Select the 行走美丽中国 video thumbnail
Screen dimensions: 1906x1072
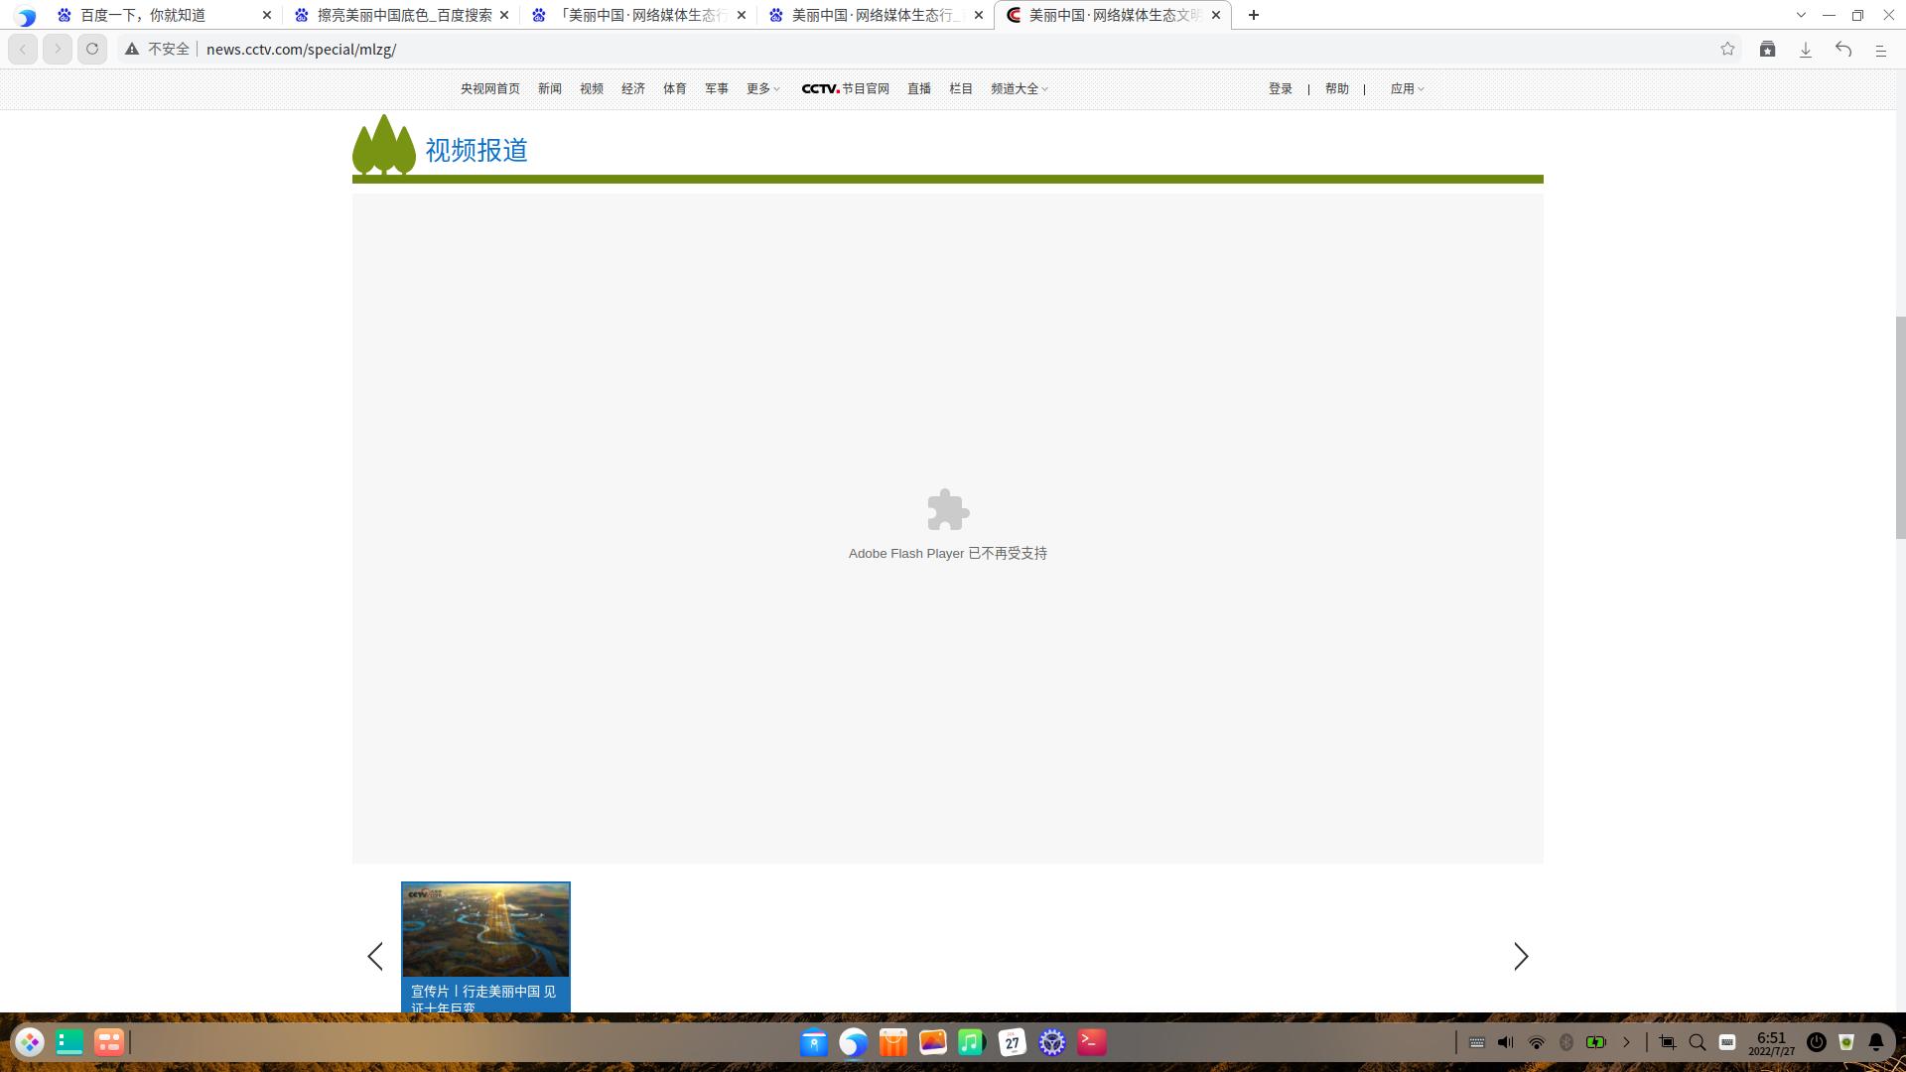[x=485, y=931]
